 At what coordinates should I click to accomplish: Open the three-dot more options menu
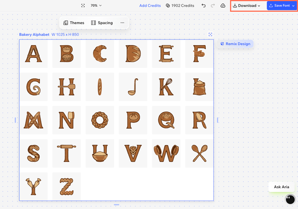tap(122, 23)
